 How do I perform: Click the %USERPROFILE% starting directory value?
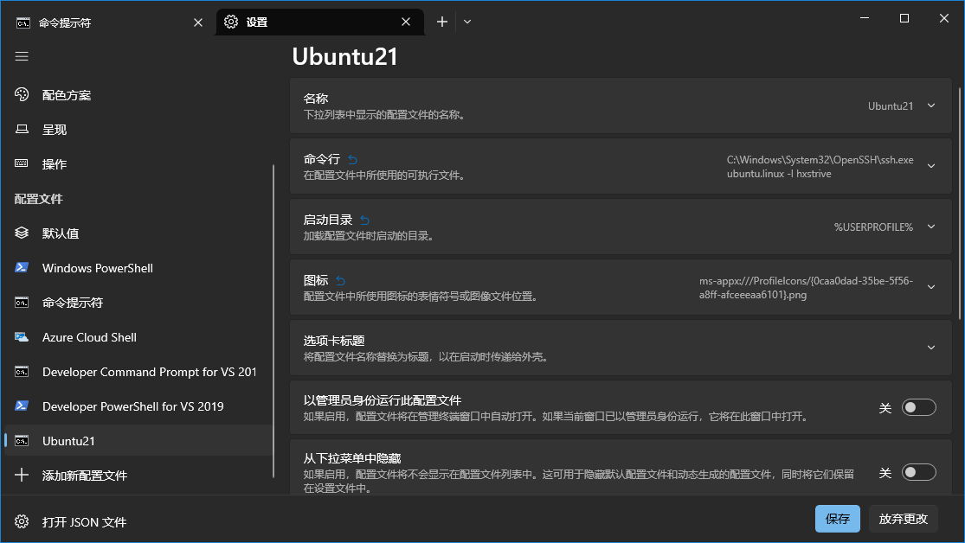pyautogui.click(x=873, y=227)
